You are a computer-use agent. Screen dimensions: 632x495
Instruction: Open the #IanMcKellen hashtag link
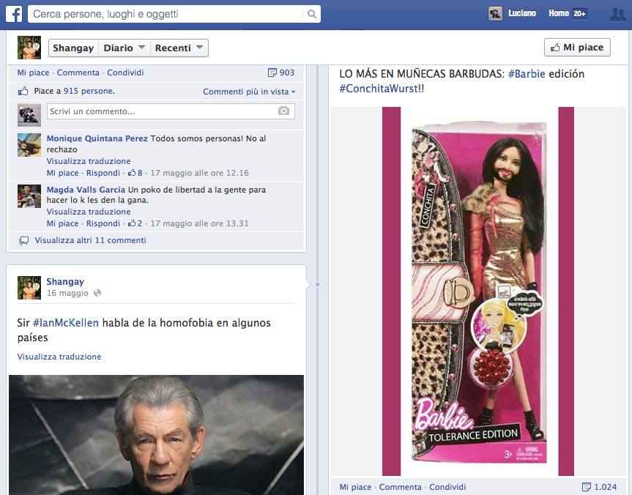click(x=65, y=323)
